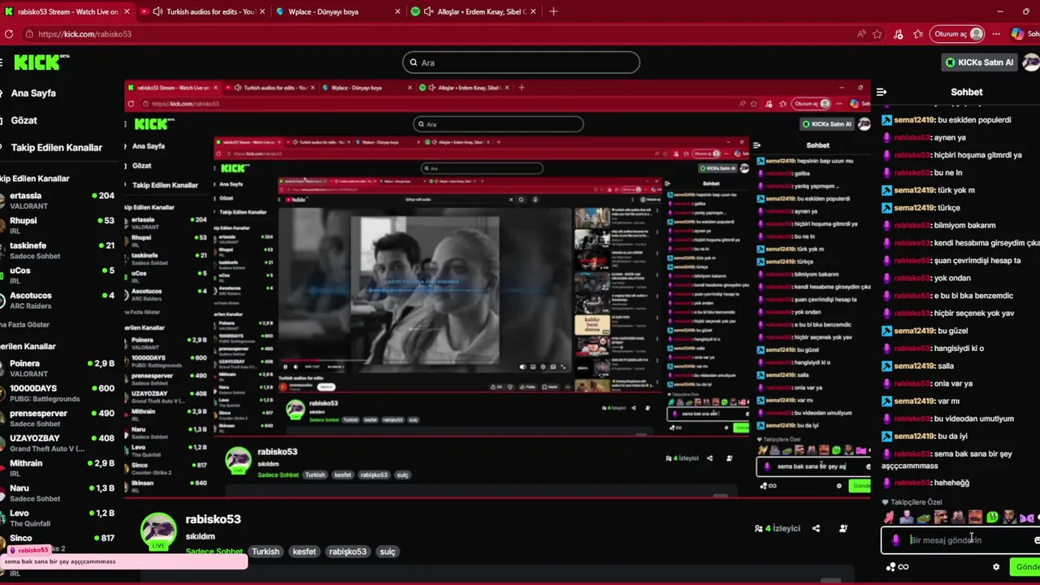This screenshot has width=1040, height=585.
Task: Mute the YouTube tab speaker icon
Action: pyautogui.click(x=158, y=11)
